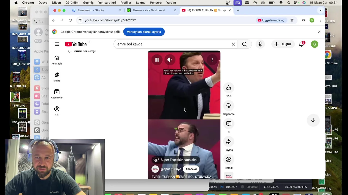The height and width of the screenshot is (195, 348).
Task: Go to next Short with down arrow
Action: tap(313, 121)
